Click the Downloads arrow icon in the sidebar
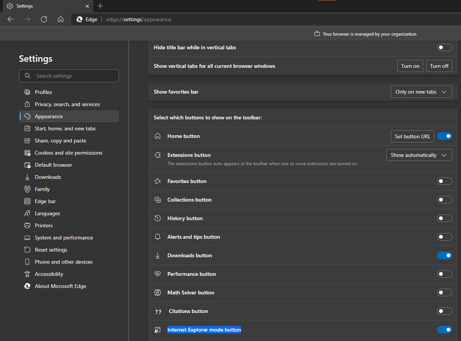The width and height of the screenshot is (461, 341). 27,177
